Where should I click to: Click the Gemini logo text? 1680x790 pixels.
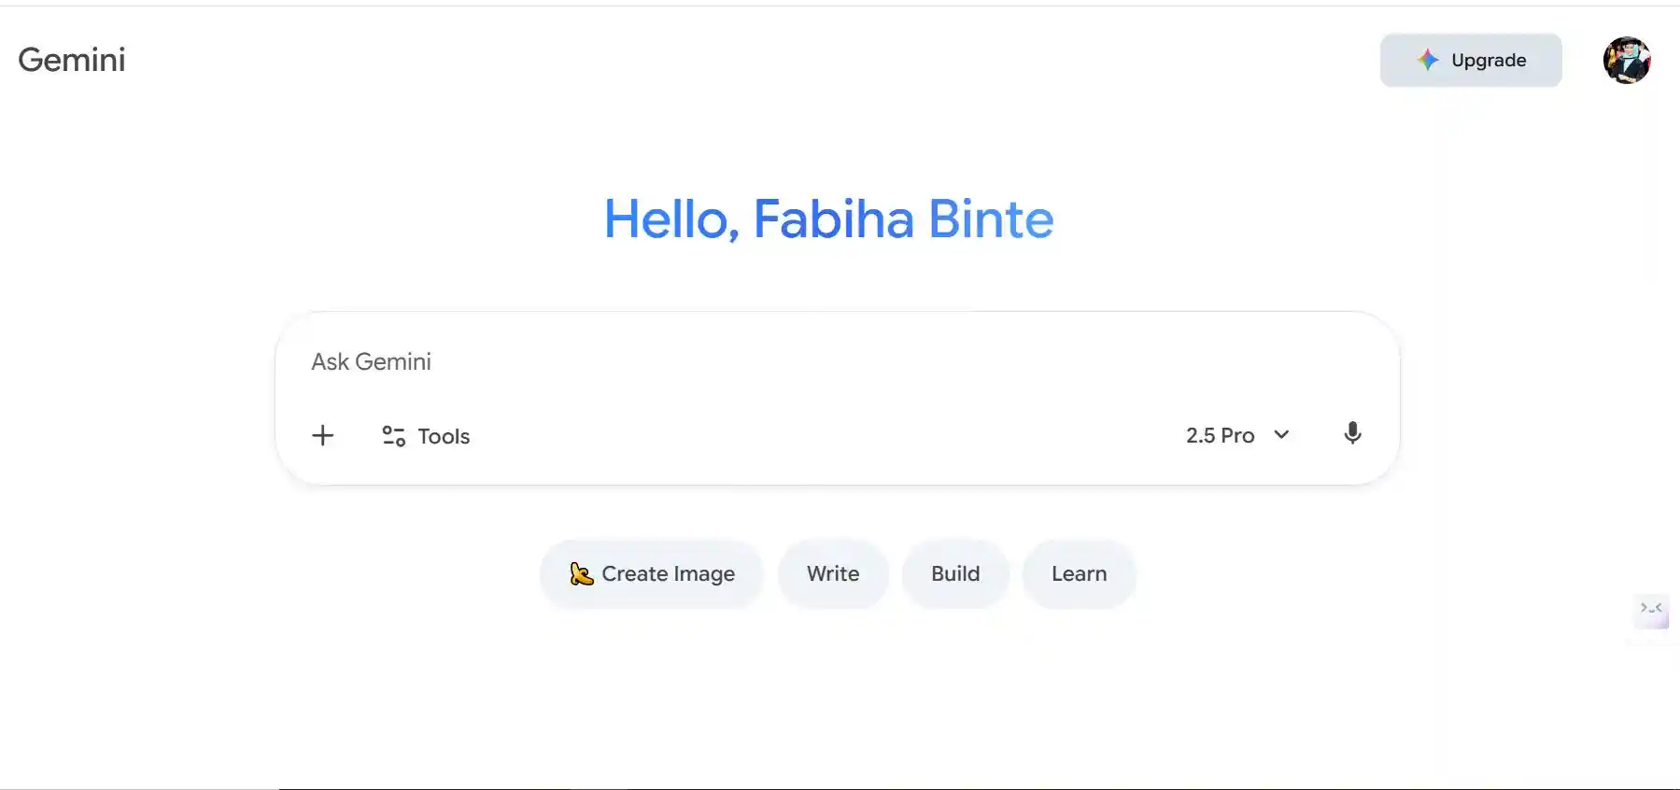72,60
